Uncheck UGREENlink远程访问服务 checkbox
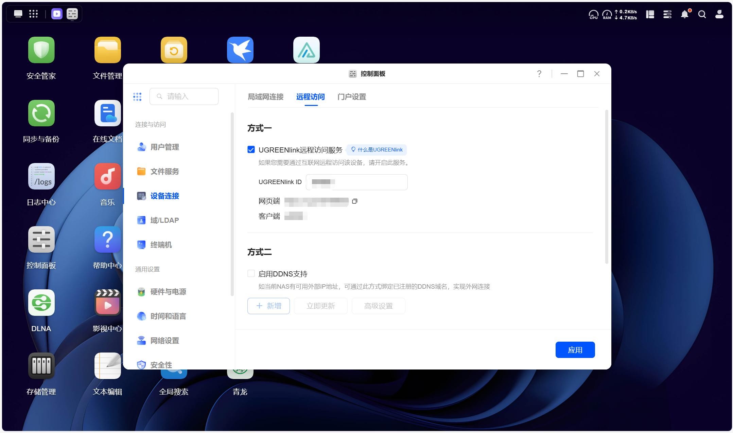This screenshot has height=433, width=733. [x=251, y=150]
